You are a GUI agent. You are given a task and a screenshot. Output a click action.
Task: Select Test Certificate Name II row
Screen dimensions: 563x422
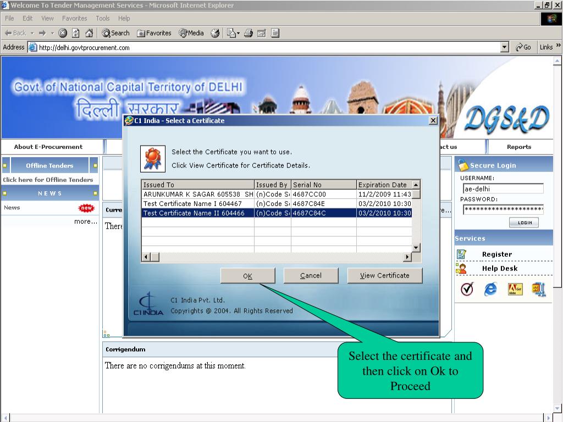277,213
